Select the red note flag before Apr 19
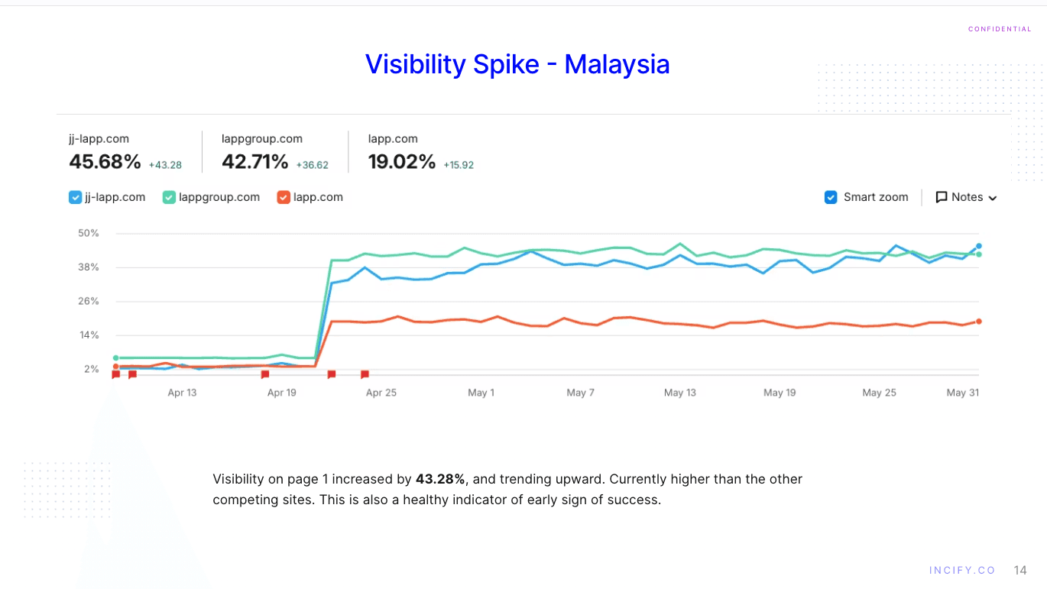This screenshot has height=589, width=1047. click(265, 374)
